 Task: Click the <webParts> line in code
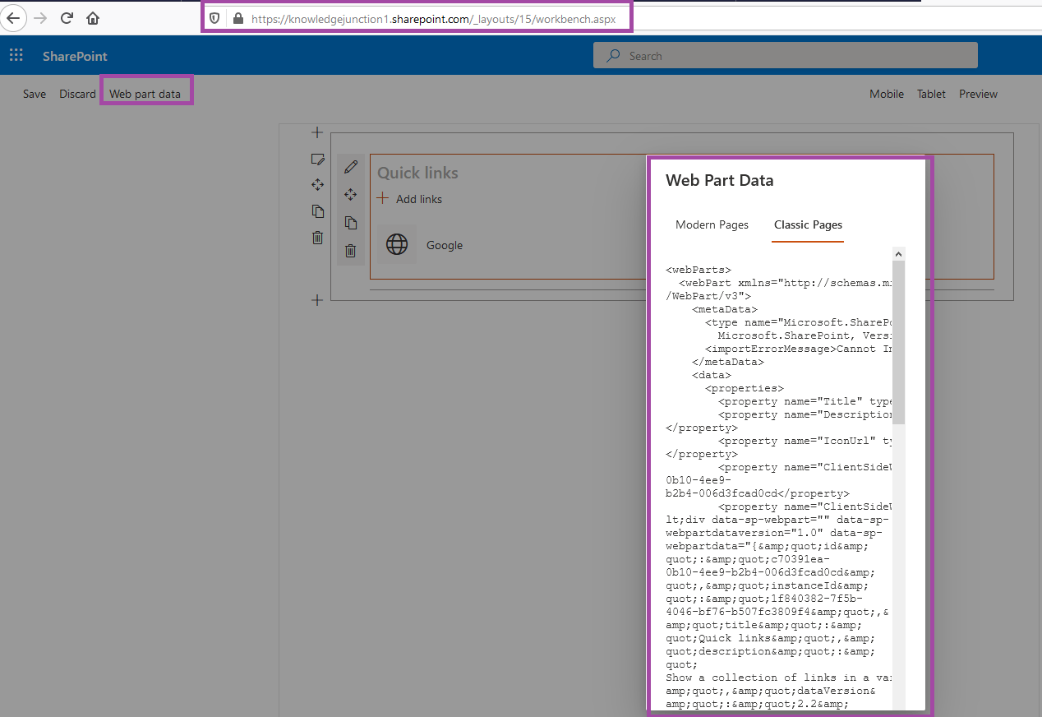pyautogui.click(x=699, y=270)
